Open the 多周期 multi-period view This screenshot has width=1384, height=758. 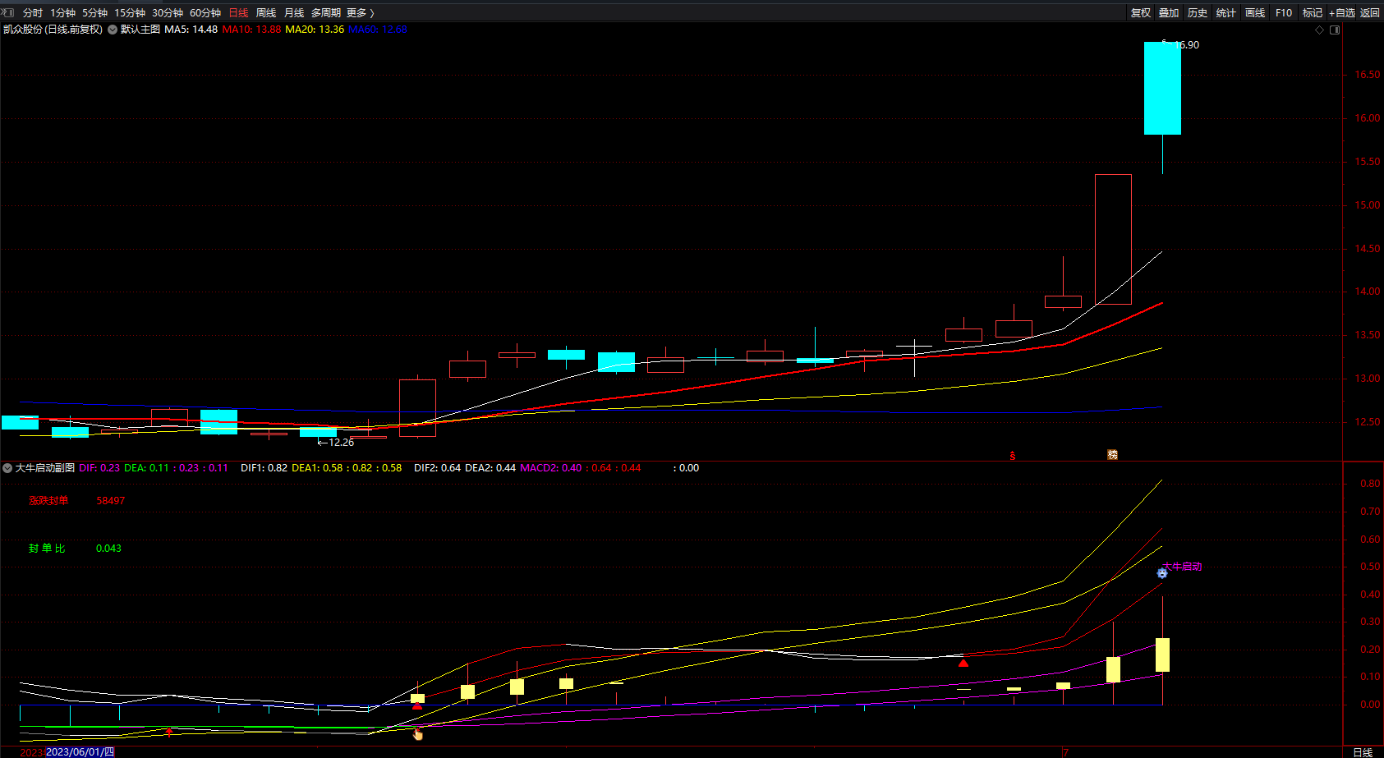(326, 13)
